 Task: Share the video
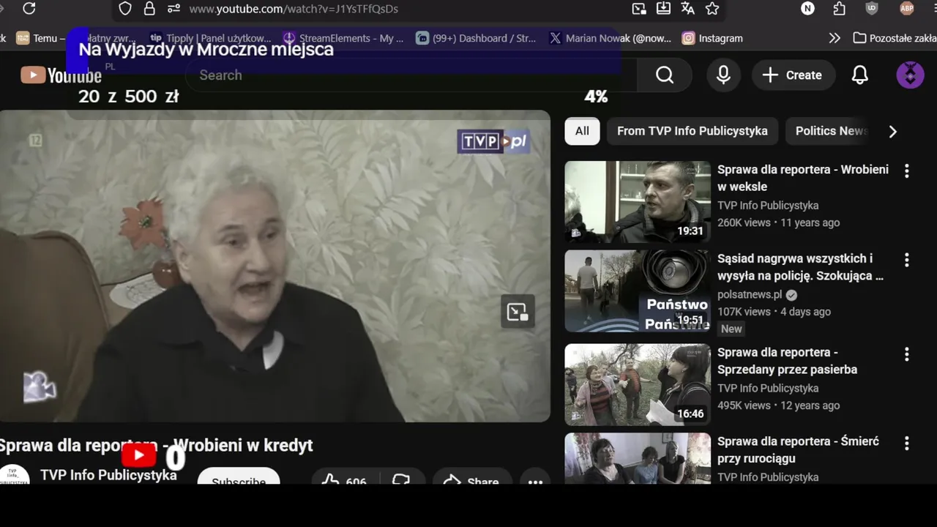472,477
